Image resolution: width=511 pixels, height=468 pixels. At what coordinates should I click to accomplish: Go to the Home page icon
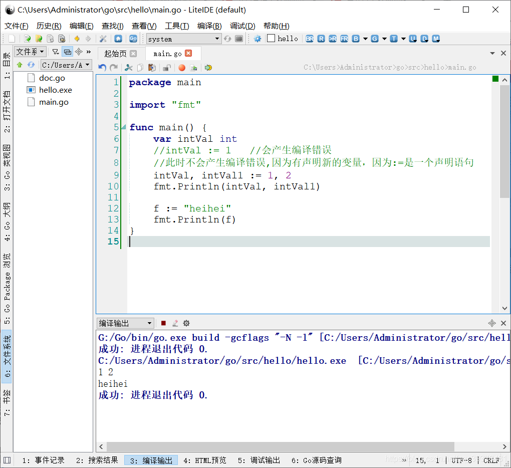click(118, 39)
